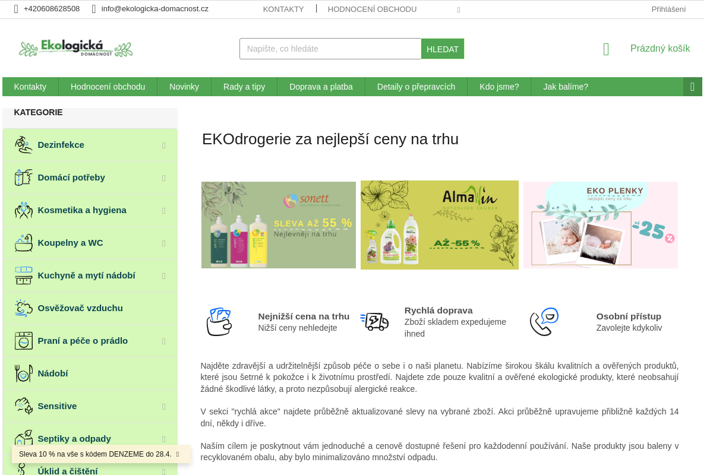
Task: Open more items in green menu bar
Action: pos(692,87)
